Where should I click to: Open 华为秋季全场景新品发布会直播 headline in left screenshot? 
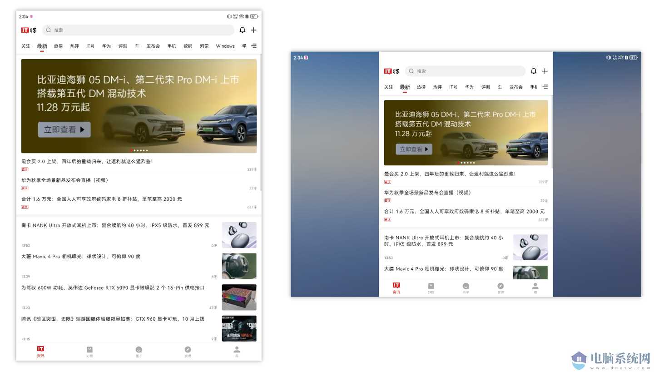pyautogui.click(x=65, y=180)
